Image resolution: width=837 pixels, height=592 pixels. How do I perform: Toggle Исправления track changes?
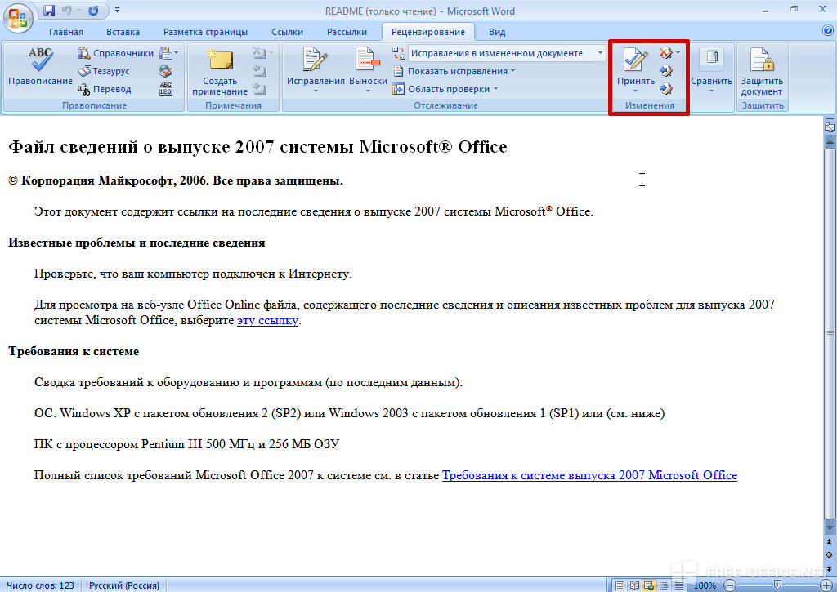point(316,65)
